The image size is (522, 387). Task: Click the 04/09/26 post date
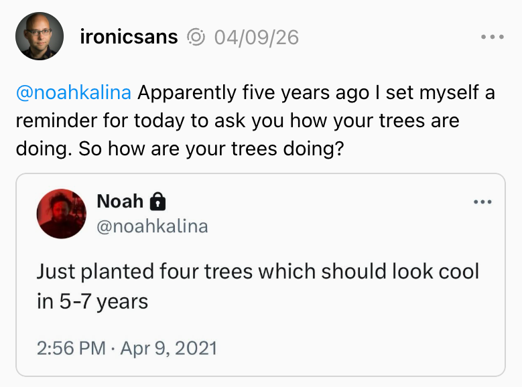(256, 37)
